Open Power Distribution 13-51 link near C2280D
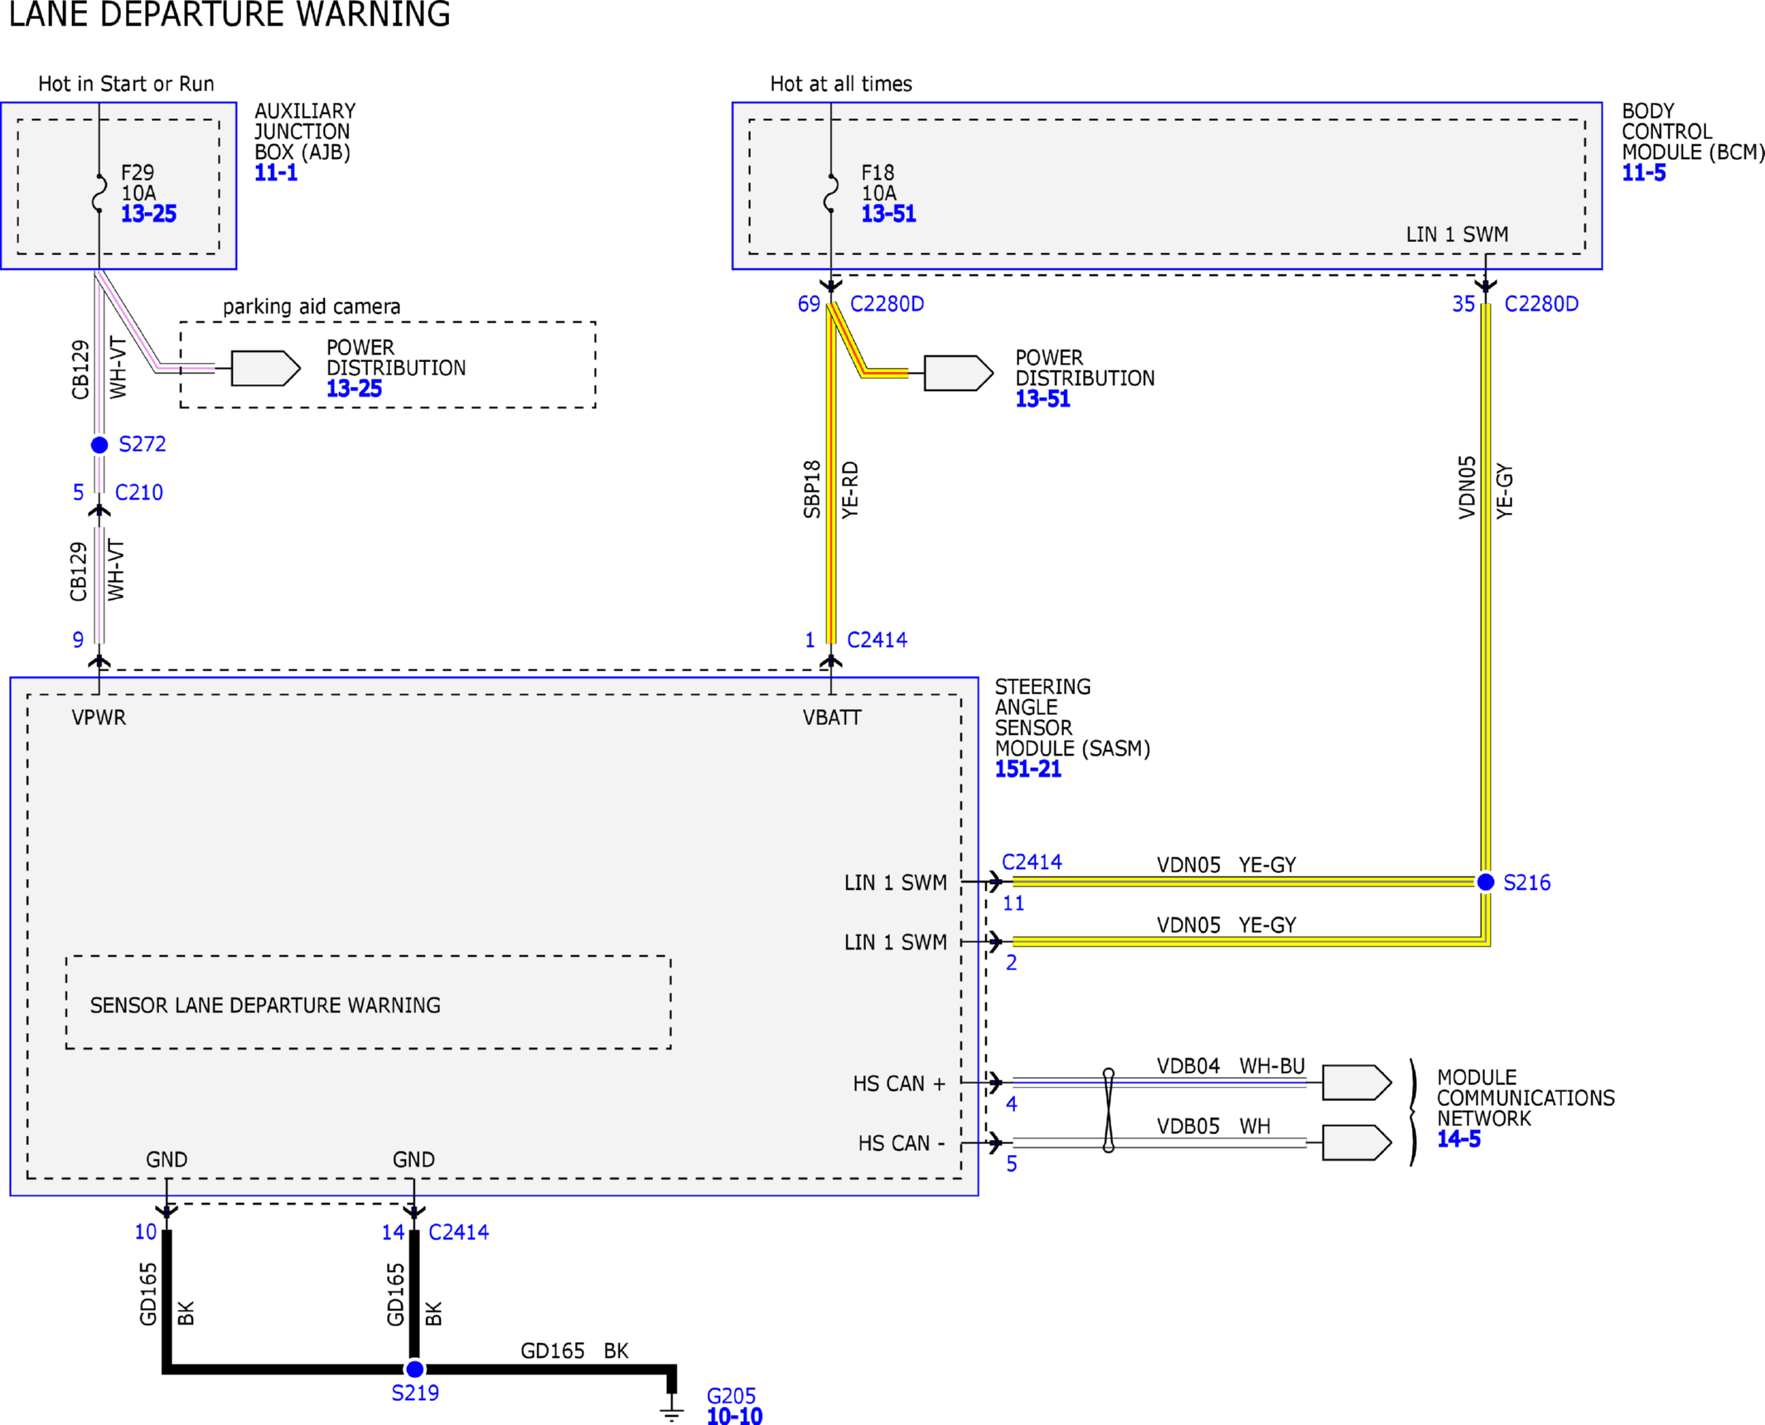 point(1042,399)
